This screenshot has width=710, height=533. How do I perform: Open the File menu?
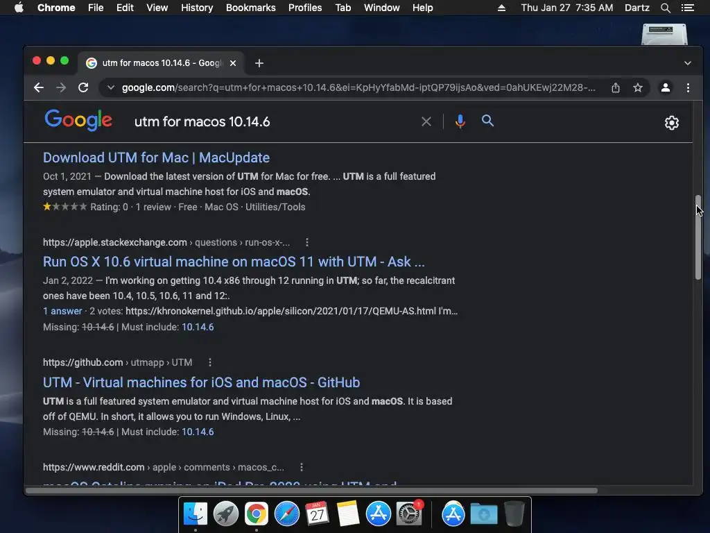[96, 8]
